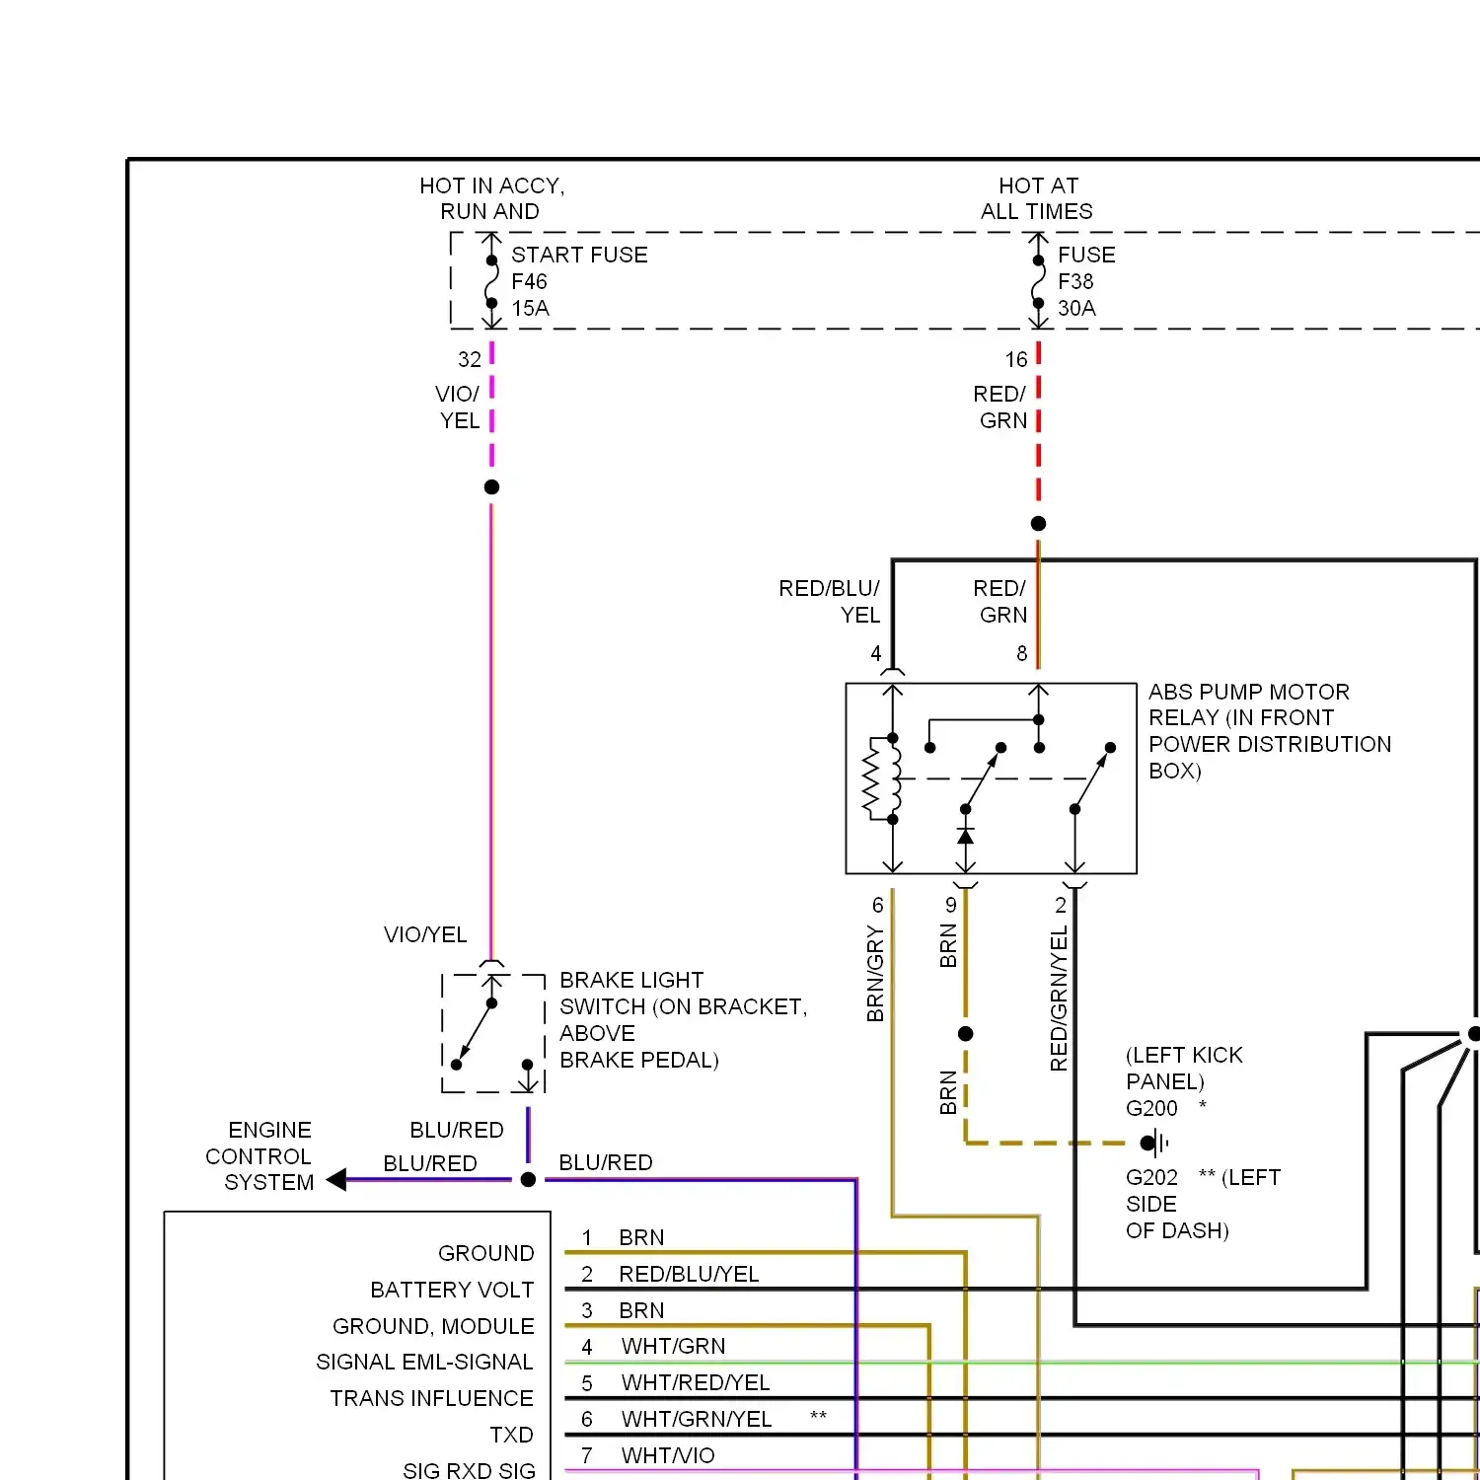Viewport: 1480px width, 1480px height.
Task: Select the vertical RED/GRN/YEL wire label
Action: (x=1059, y=999)
